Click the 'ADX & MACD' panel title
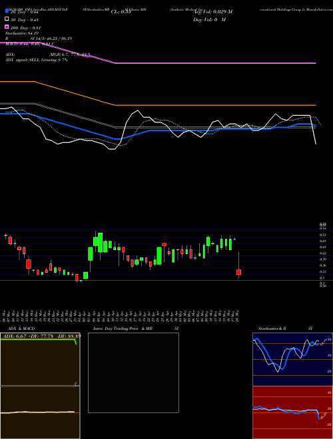 click(21, 329)
